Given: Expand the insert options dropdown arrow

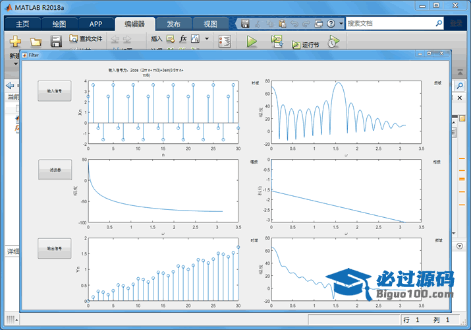Looking at the screenshot, I should pos(207,39).
